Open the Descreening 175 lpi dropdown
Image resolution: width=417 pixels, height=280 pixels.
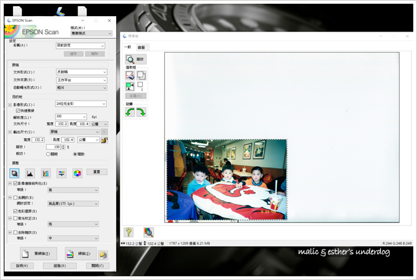point(73,204)
